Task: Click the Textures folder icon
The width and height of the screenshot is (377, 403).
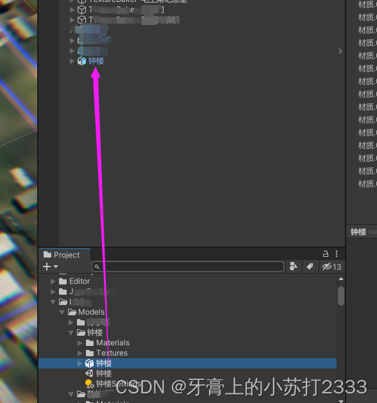Action: coord(90,353)
